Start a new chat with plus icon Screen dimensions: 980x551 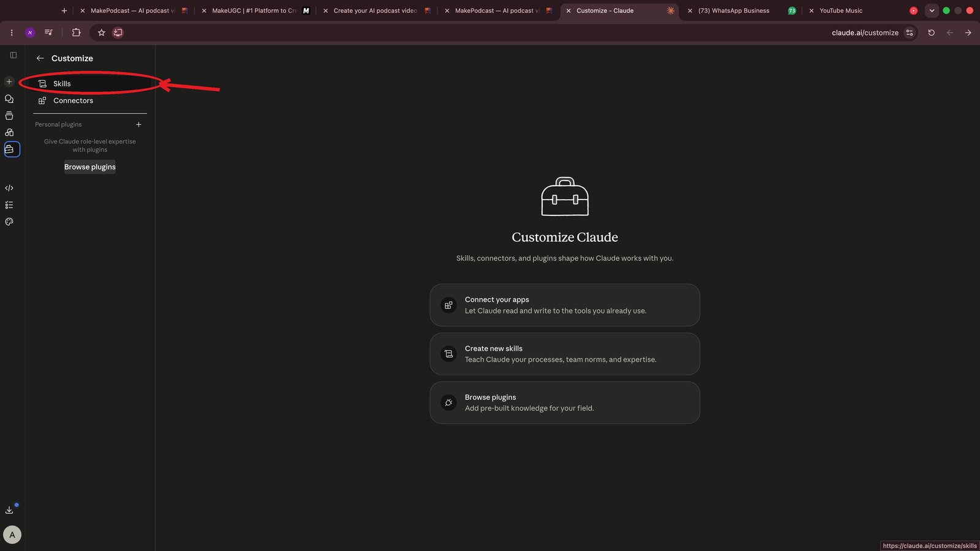[x=9, y=81]
